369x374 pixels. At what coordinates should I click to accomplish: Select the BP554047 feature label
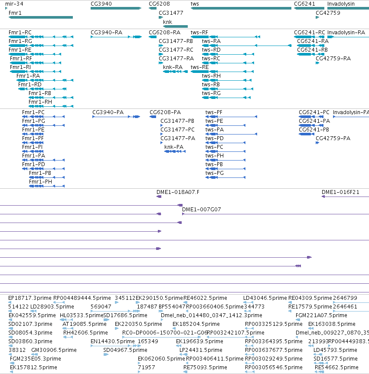tap(172, 307)
